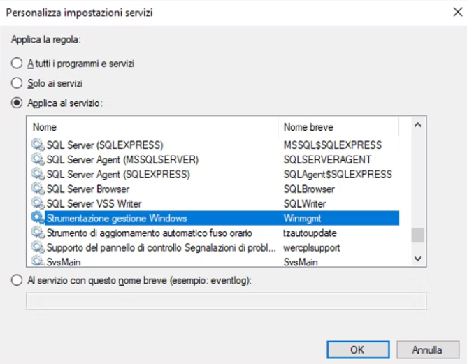467x364 pixels.
Task: Click the 'SQLBrowser' short name cell
Action: click(309, 189)
